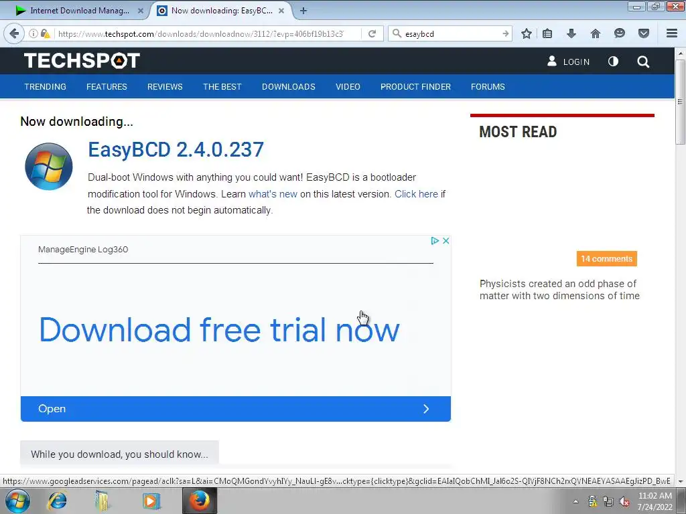
Task: Read Physicists created an odd phase article
Action: (x=559, y=290)
